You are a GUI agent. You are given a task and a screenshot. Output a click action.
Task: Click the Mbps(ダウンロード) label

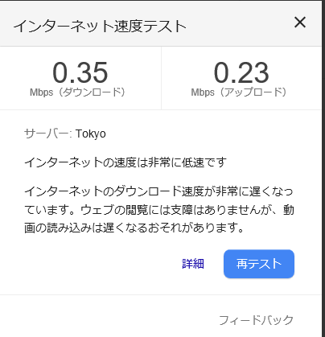click(77, 92)
